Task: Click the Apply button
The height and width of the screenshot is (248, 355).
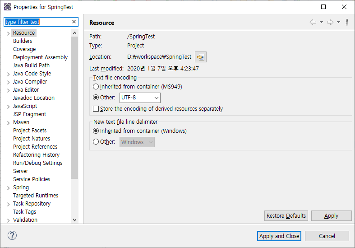Action: 331,216
